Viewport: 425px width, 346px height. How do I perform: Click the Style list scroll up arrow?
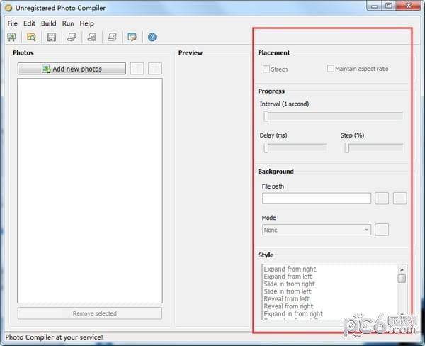pyautogui.click(x=402, y=269)
